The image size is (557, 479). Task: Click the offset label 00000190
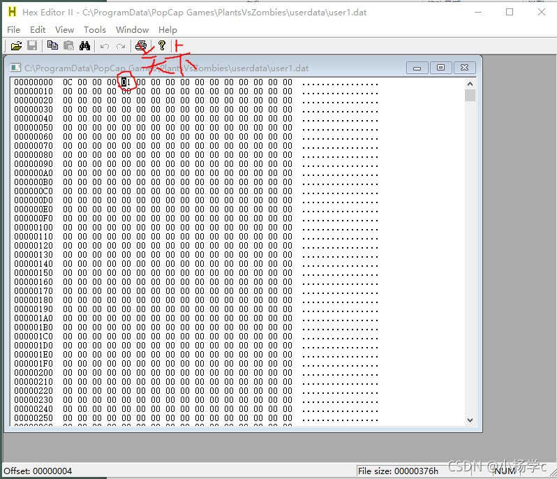pos(34,309)
